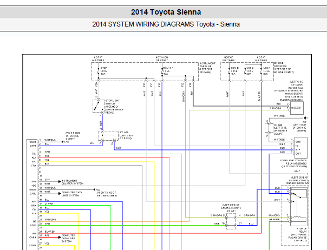The width and height of the screenshot is (327, 250).
Task: Click COMPUTER DATA LINES SYSTEM beside pin 14
Action: click(72, 194)
